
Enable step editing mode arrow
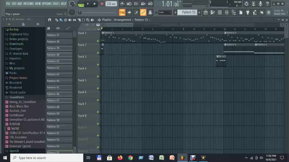click(129, 12)
